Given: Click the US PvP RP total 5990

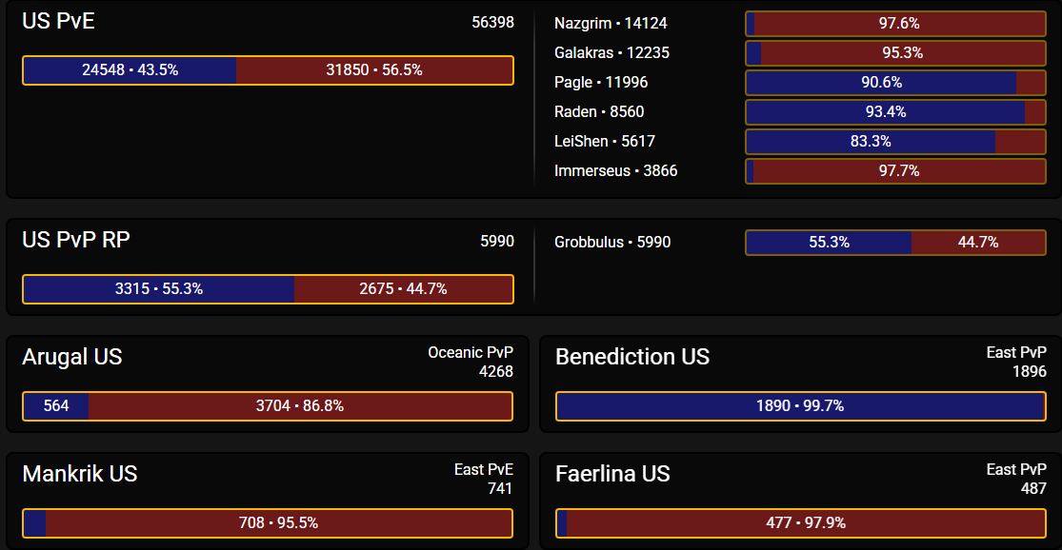Looking at the screenshot, I should pos(497,242).
